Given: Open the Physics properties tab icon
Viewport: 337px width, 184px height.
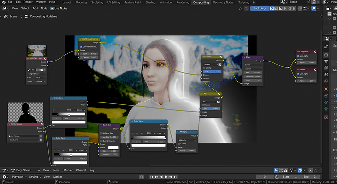Looking at the screenshot, I should (x=326, y=96).
